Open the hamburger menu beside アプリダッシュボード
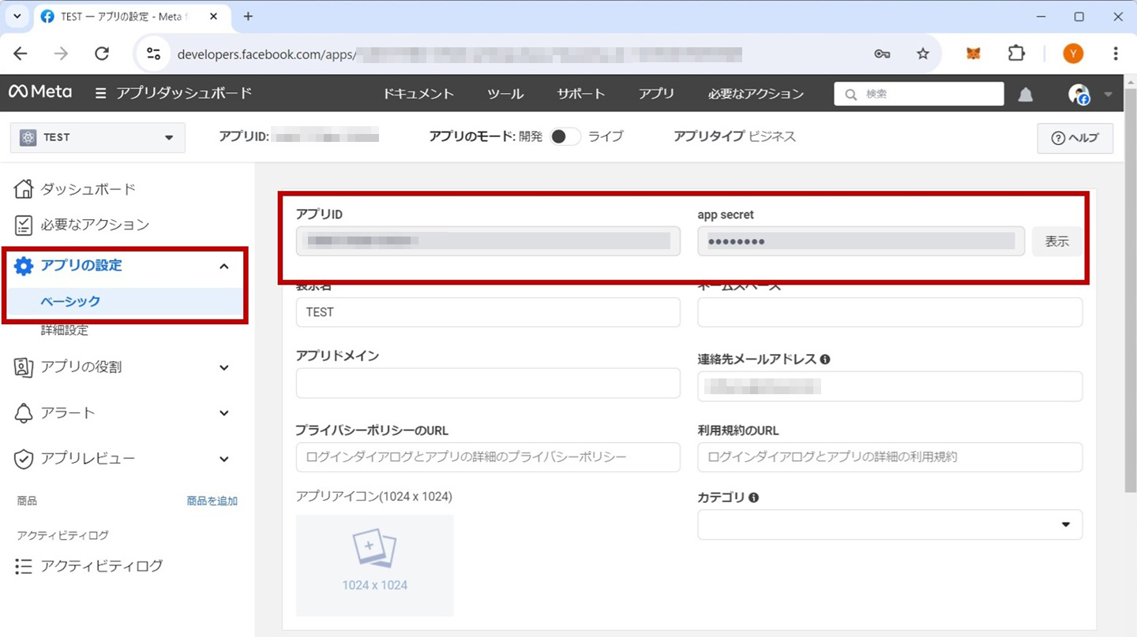 coord(100,92)
